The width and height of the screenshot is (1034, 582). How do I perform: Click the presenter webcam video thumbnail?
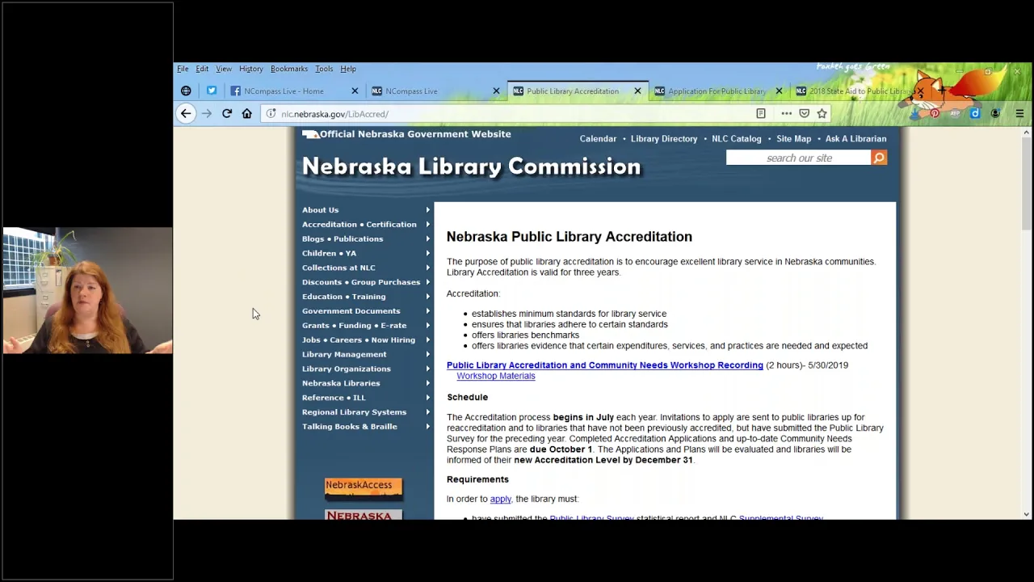[87, 291]
